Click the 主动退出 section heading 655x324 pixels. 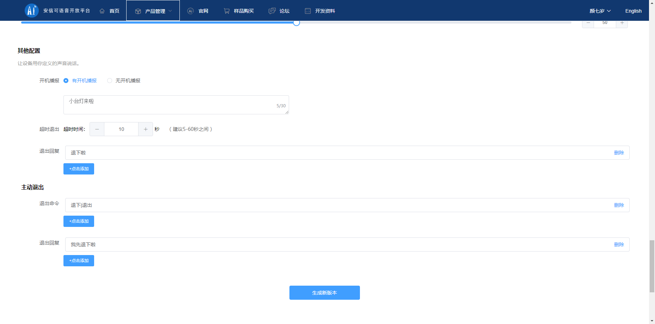click(x=32, y=187)
